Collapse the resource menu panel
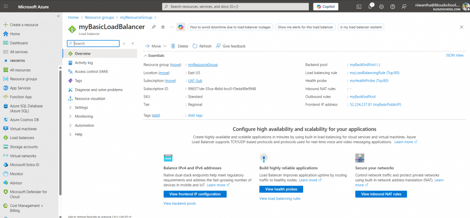The image size is (470, 218). click(x=133, y=44)
